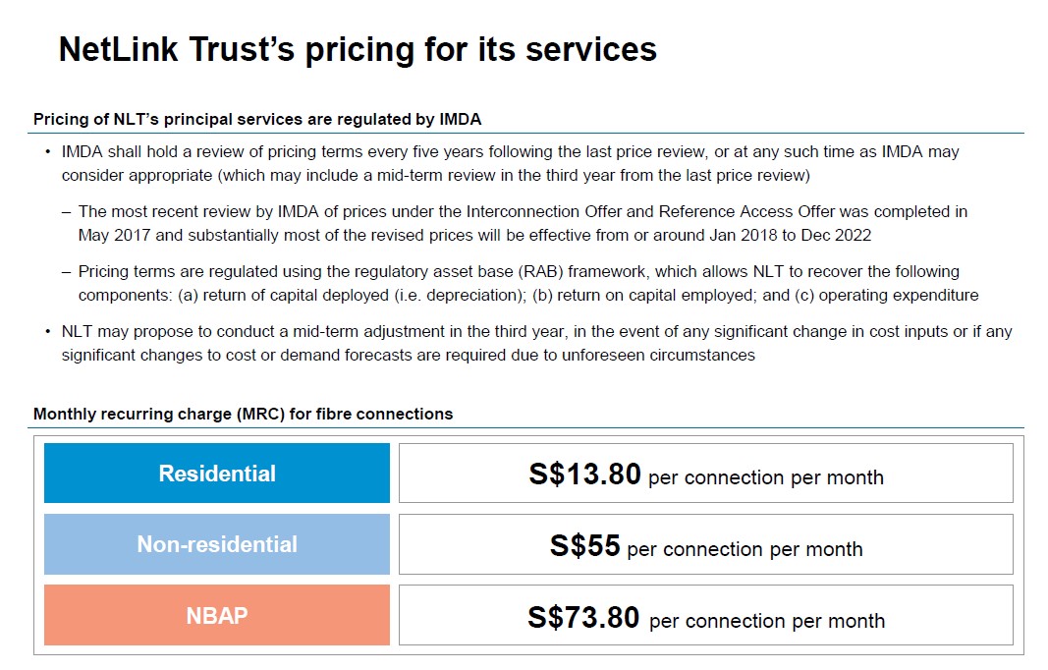The width and height of the screenshot is (1048, 670).
Task: Click the S$73.80 price amount
Action: click(x=583, y=618)
